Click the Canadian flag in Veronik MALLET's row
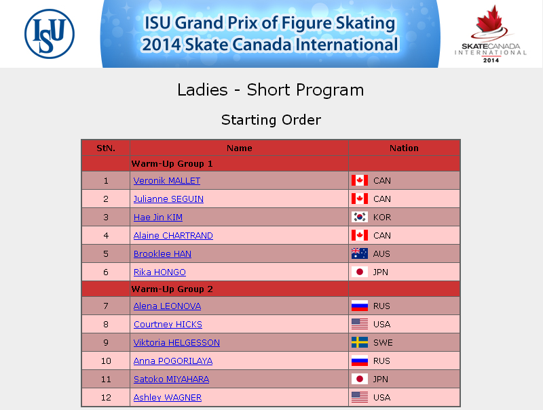Image resolution: width=543 pixels, height=410 pixels. pyautogui.click(x=360, y=180)
